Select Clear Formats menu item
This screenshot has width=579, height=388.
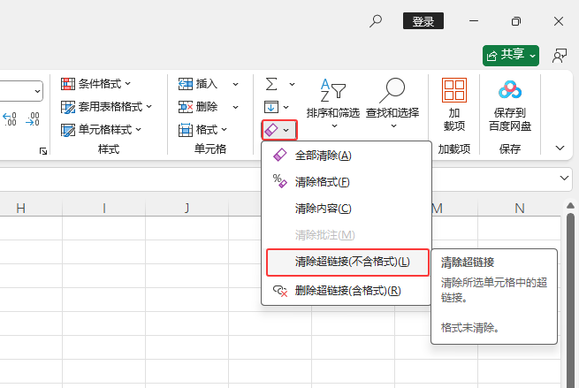coord(322,182)
